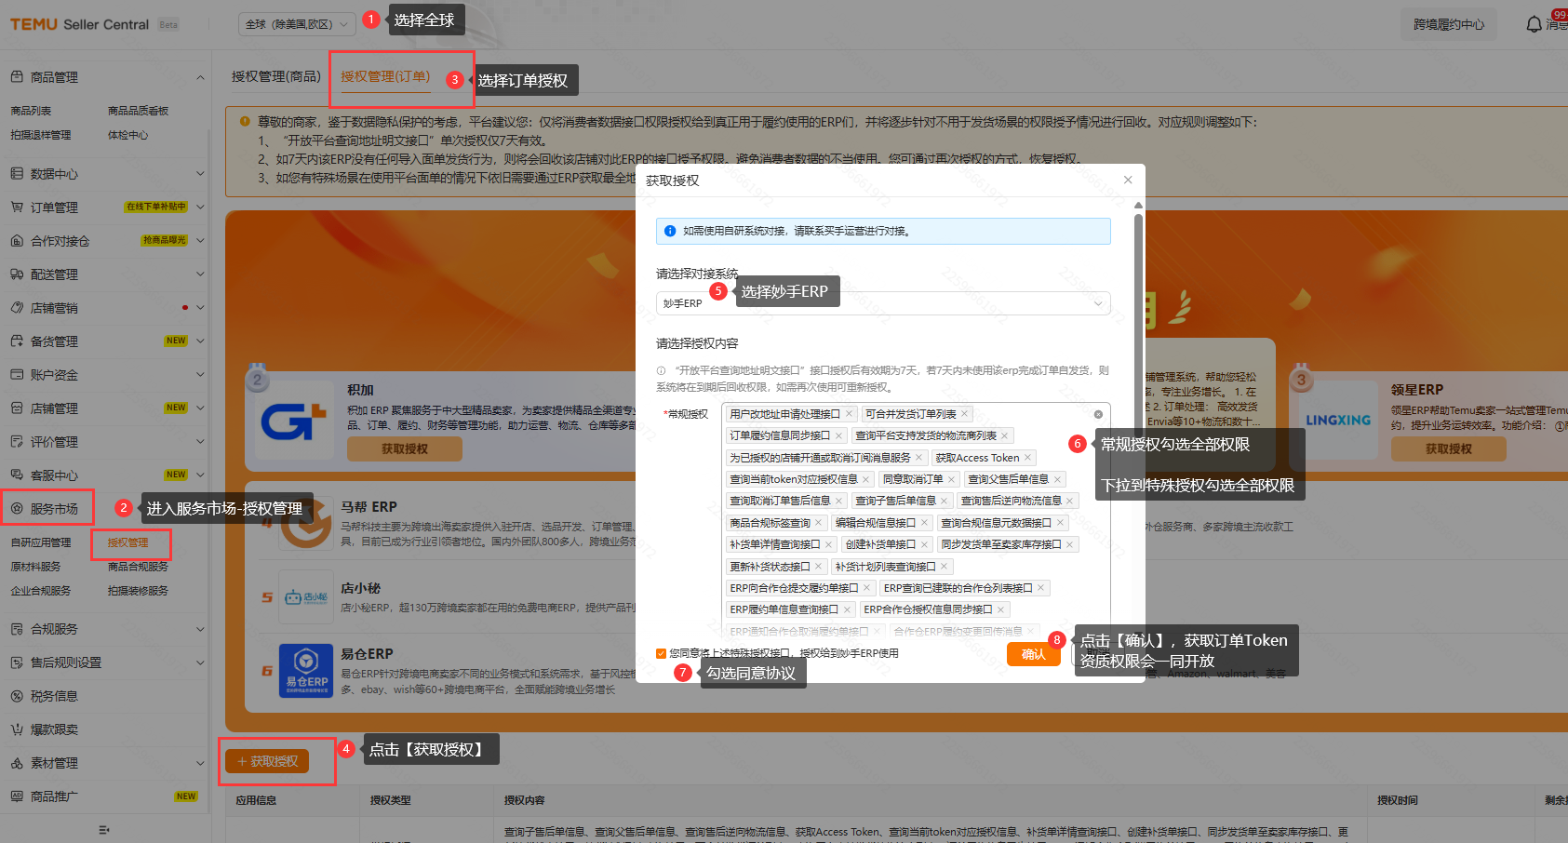Expand the 售后规则设置 menu chevron
Image resolution: width=1568 pixels, height=843 pixels.
[x=200, y=662]
